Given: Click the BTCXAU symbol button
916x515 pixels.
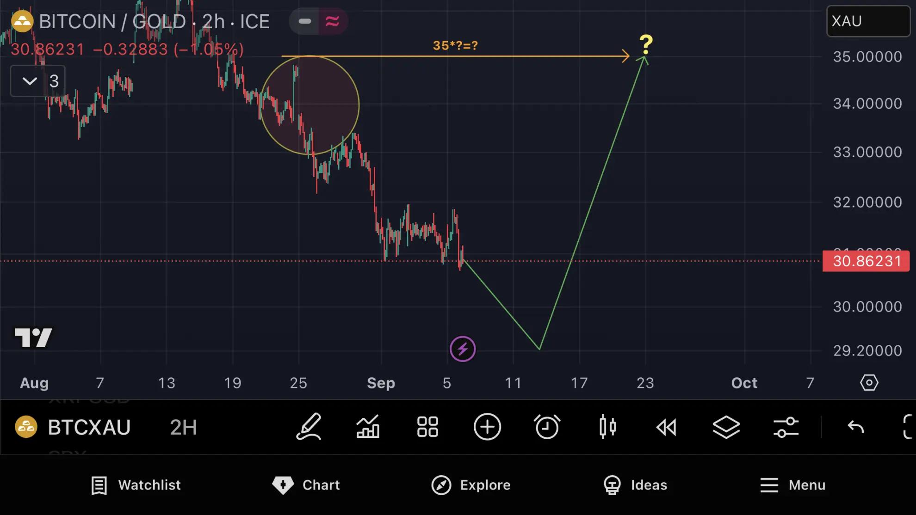Looking at the screenshot, I should 74,427.
